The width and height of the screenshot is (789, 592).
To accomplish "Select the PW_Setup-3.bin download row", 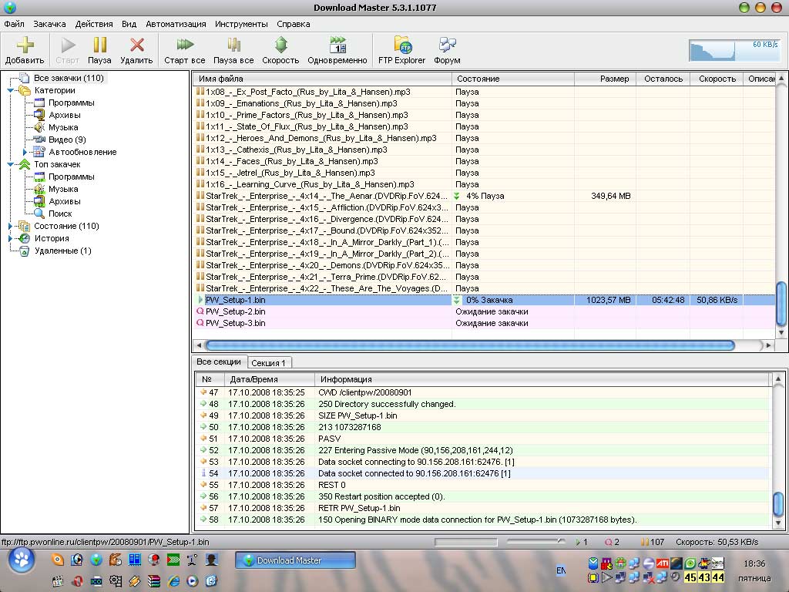I will tap(484, 323).
